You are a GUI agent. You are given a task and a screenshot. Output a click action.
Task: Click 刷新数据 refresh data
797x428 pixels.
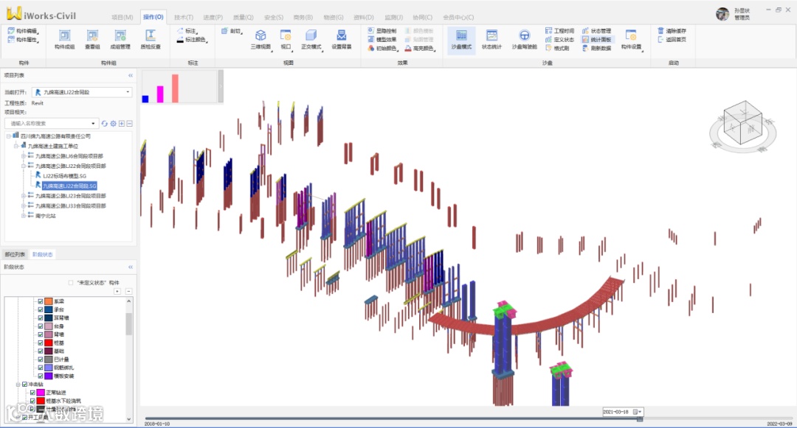point(597,48)
